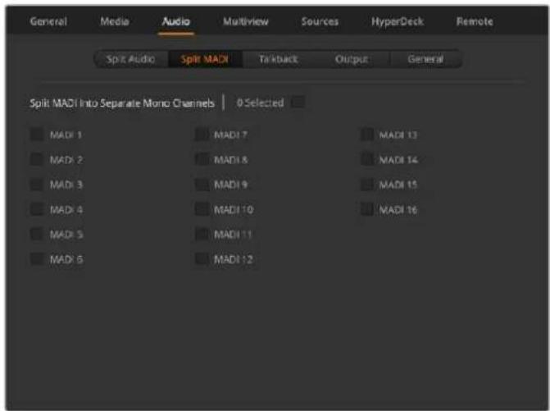The height and width of the screenshot is (411, 550).
Task: Enable the MADI 14 checkbox
Action: tap(367, 159)
